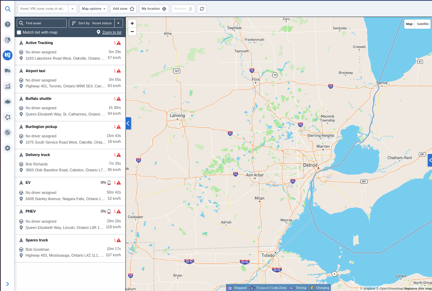Open the Sort by Asset status dropdown arrow
Screen dimensions: 432x291
pyautogui.click(x=118, y=23)
